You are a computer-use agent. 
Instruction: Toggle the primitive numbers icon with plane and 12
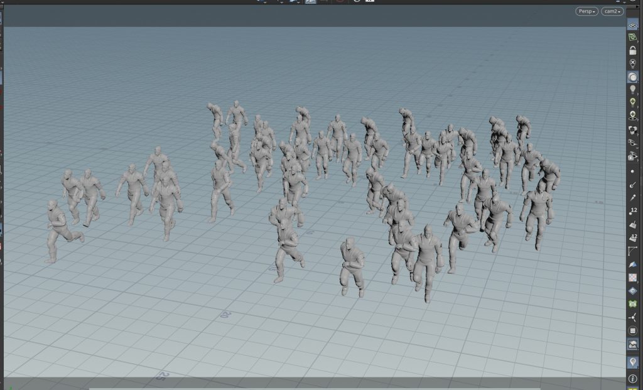point(633,238)
